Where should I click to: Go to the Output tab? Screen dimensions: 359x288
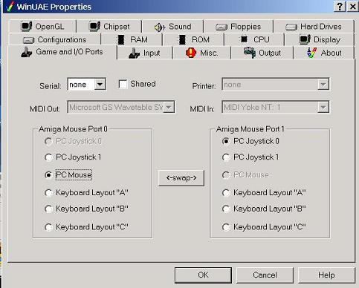tap(262, 53)
